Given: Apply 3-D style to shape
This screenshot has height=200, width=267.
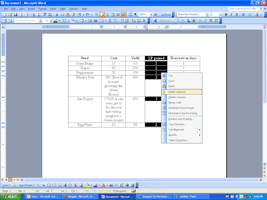Looking at the screenshot, I should 133,185.
